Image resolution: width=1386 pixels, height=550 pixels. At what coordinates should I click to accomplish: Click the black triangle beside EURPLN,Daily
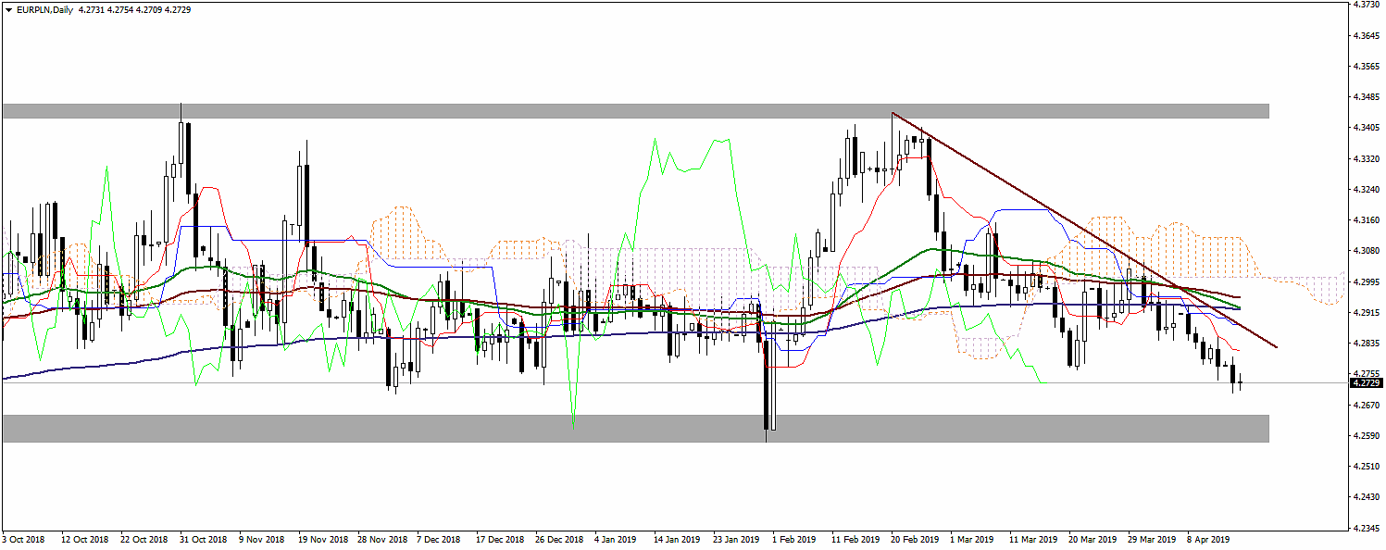[x=8, y=8]
